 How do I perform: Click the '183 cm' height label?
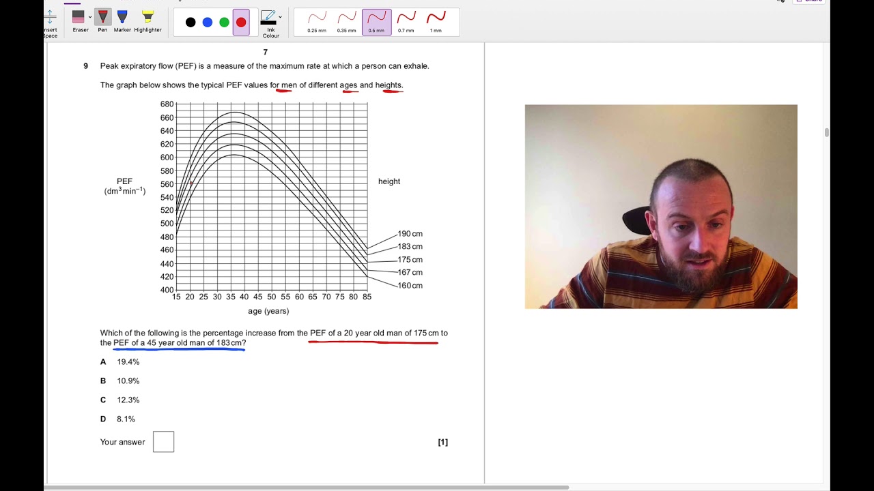410,247
